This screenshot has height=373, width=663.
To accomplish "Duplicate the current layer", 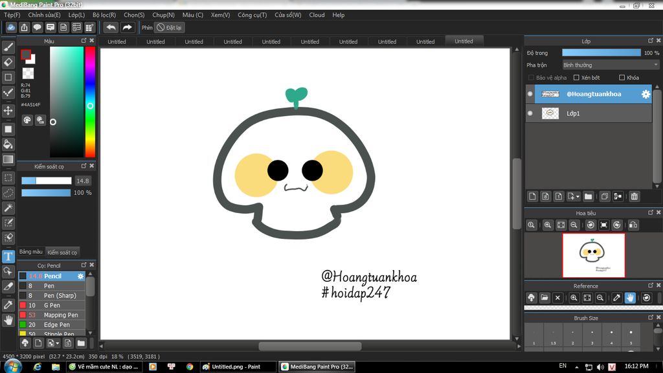I will click(605, 196).
